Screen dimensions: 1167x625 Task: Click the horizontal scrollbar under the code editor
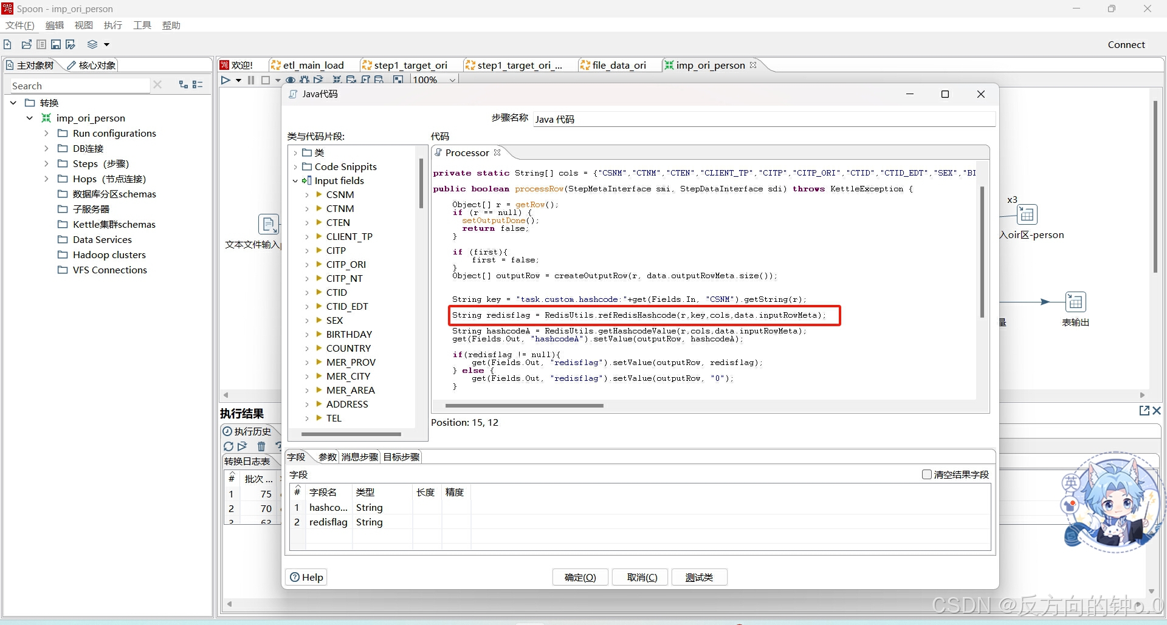click(x=524, y=406)
